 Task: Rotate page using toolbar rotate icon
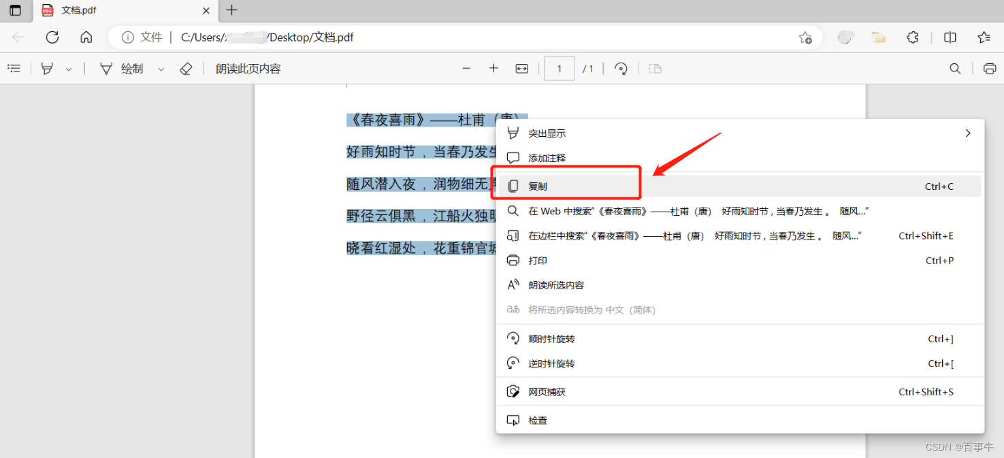[621, 69]
